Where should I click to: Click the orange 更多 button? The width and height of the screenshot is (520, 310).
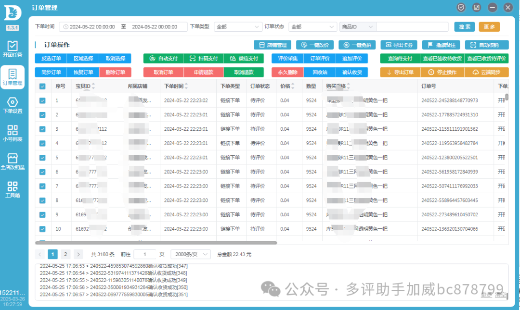click(x=489, y=27)
